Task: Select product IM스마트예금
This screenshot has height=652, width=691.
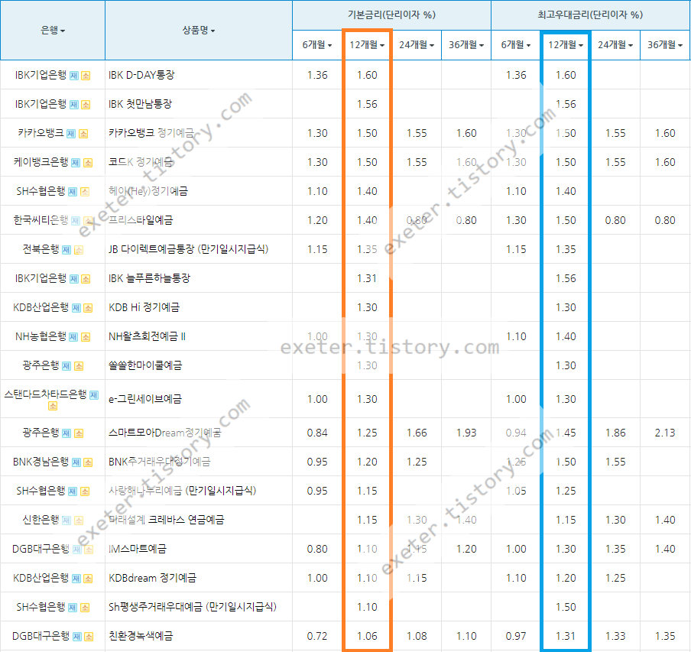Action: pos(138,550)
